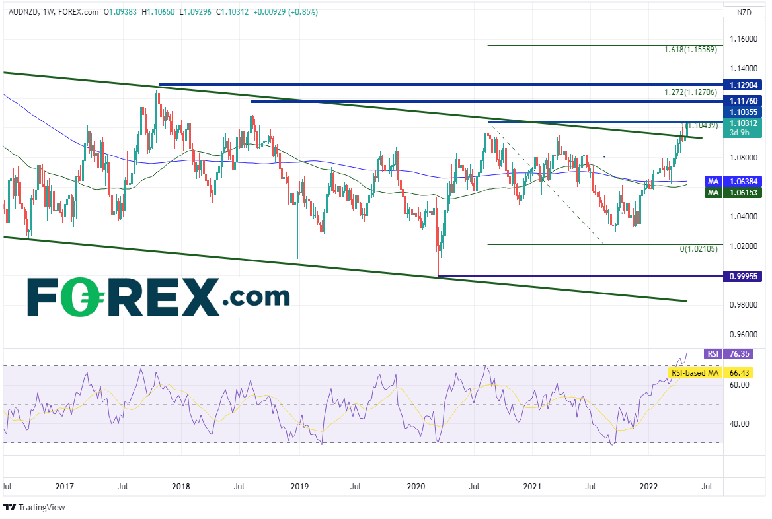Image resolution: width=772 pixels, height=519 pixels.
Task: Click the current price 1.10312 label
Action: (743, 122)
